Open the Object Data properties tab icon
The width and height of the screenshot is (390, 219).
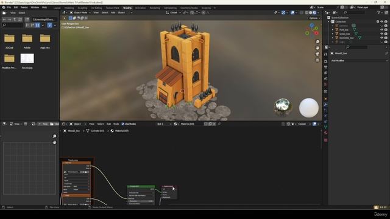coord(325,127)
